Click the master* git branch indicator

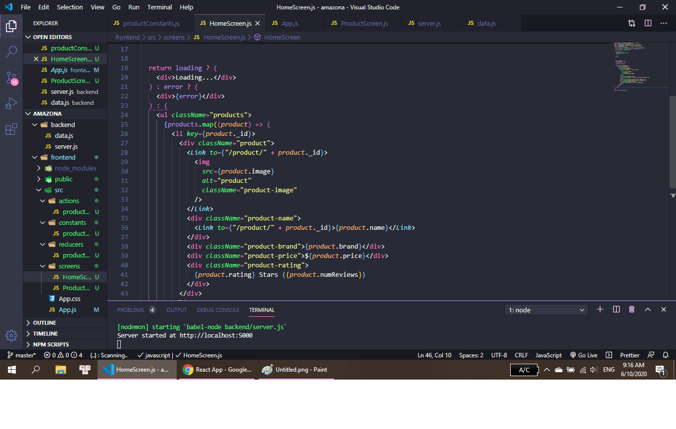22,355
